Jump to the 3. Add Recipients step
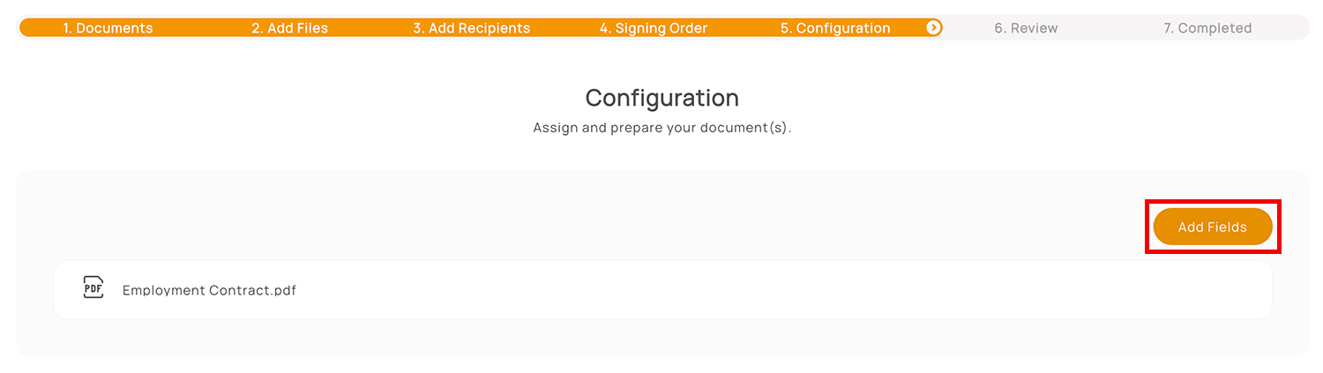Image resolution: width=1323 pixels, height=373 pixels. point(471,28)
